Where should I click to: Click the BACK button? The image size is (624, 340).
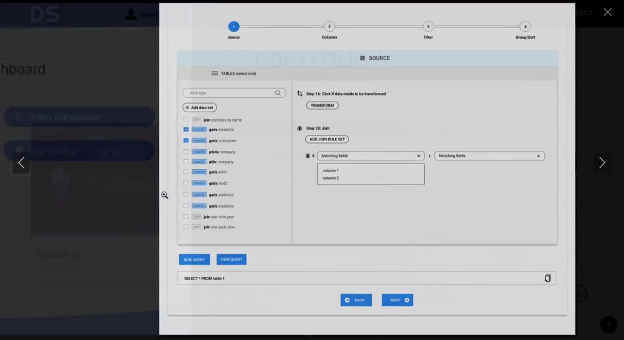point(356,300)
